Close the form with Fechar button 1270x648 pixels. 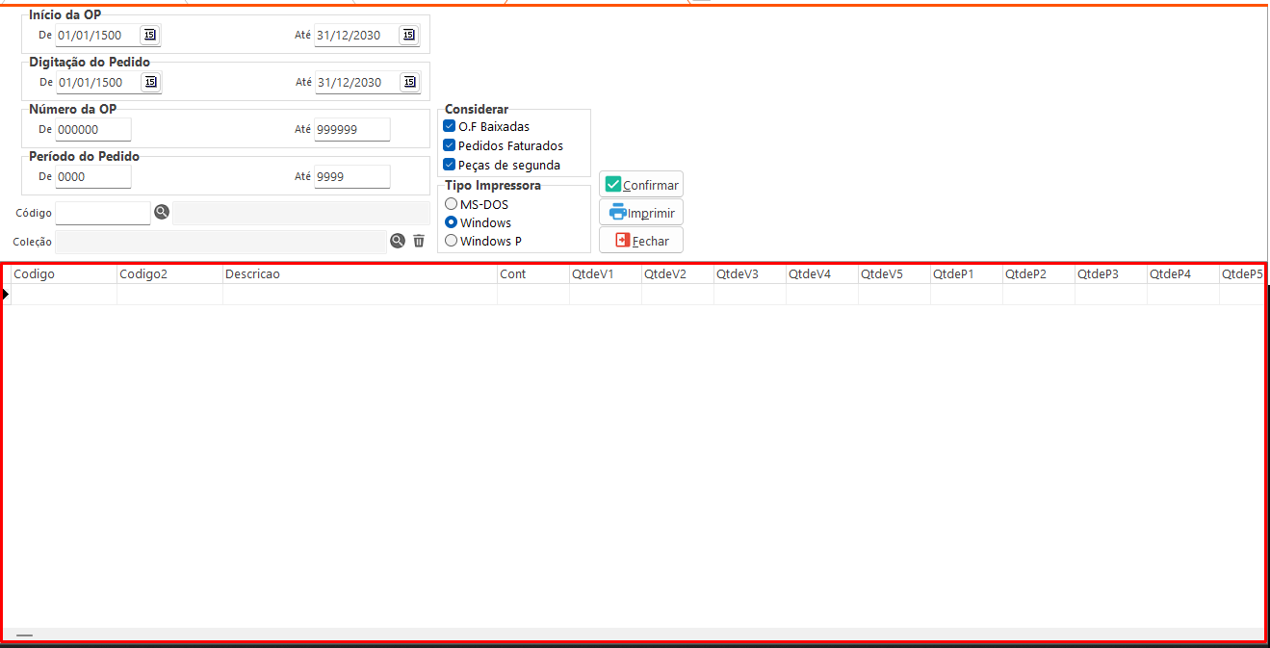(x=641, y=241)
